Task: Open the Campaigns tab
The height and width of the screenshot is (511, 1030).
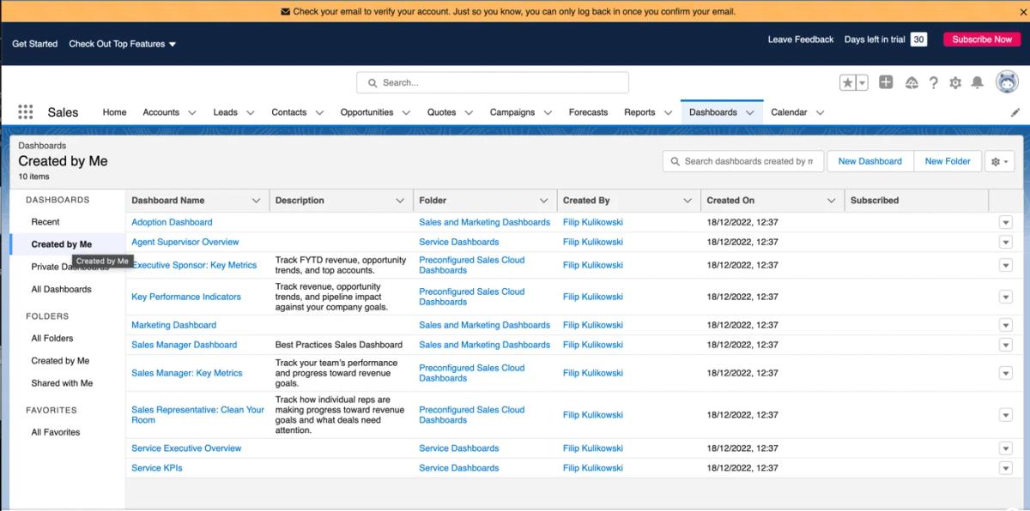Action: coord(512,112)
